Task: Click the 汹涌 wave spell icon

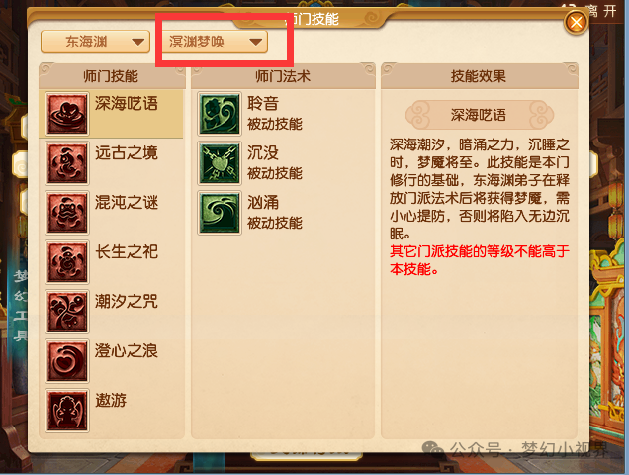Action: (x=220, y=213)
